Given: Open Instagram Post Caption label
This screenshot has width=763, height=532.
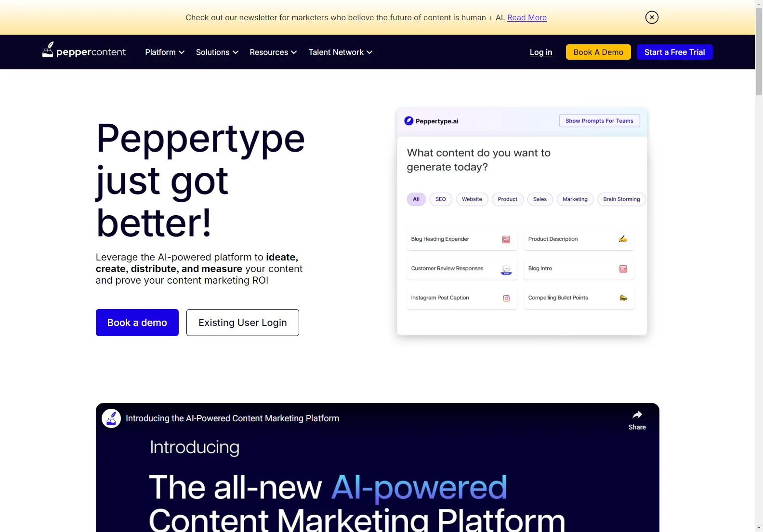Looking at the screenshot, I should (x=440, y=298).
